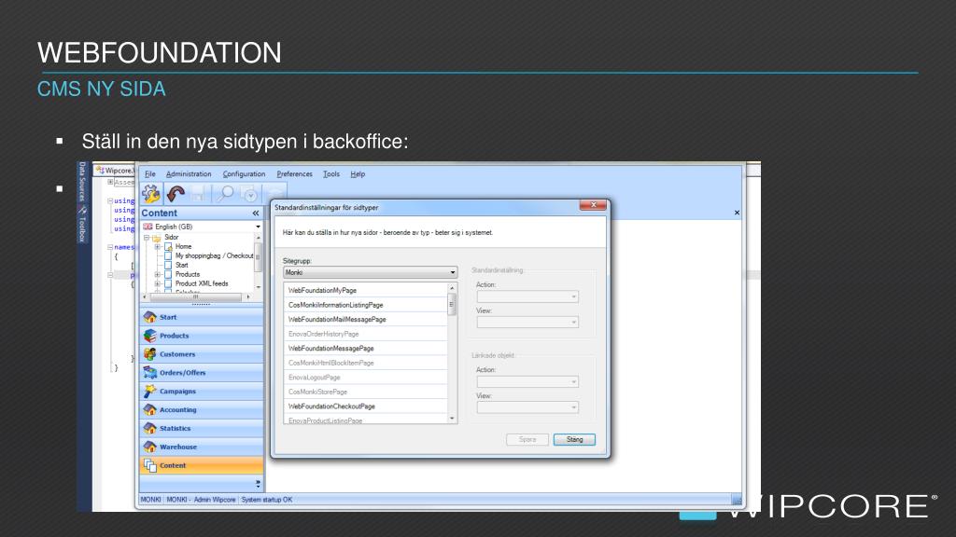This screenshot has height=537, width=956.
Task: Click the Orders/Offers cart icon
Action: [x=150, y=373]
